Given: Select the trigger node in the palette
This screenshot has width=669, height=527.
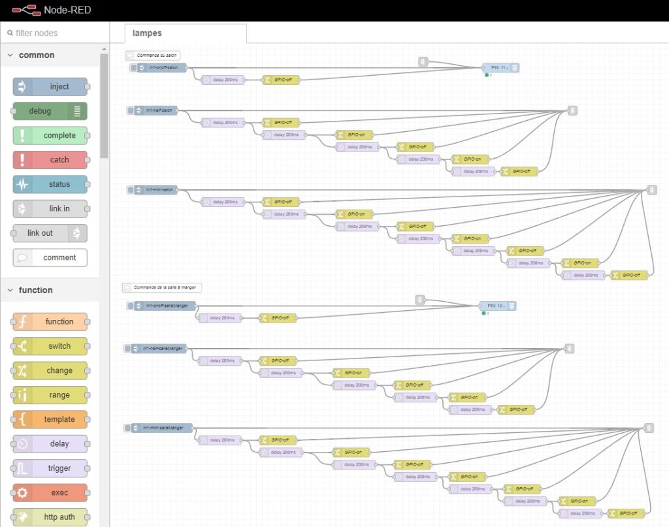Looking at the screenshot, I should pyautogui.click(x=50, y=469).
